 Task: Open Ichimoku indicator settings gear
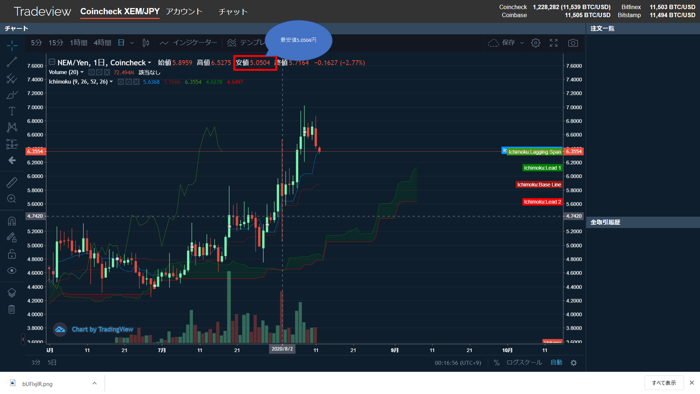tap(128, 82)
